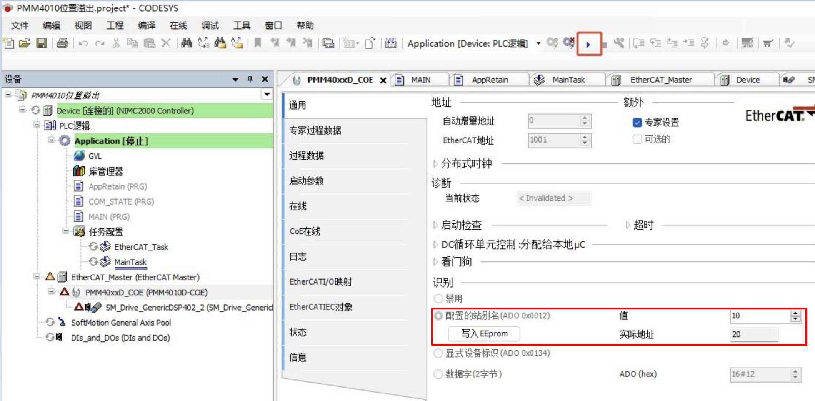Select MainTask in the device tree

click(130, 262)
